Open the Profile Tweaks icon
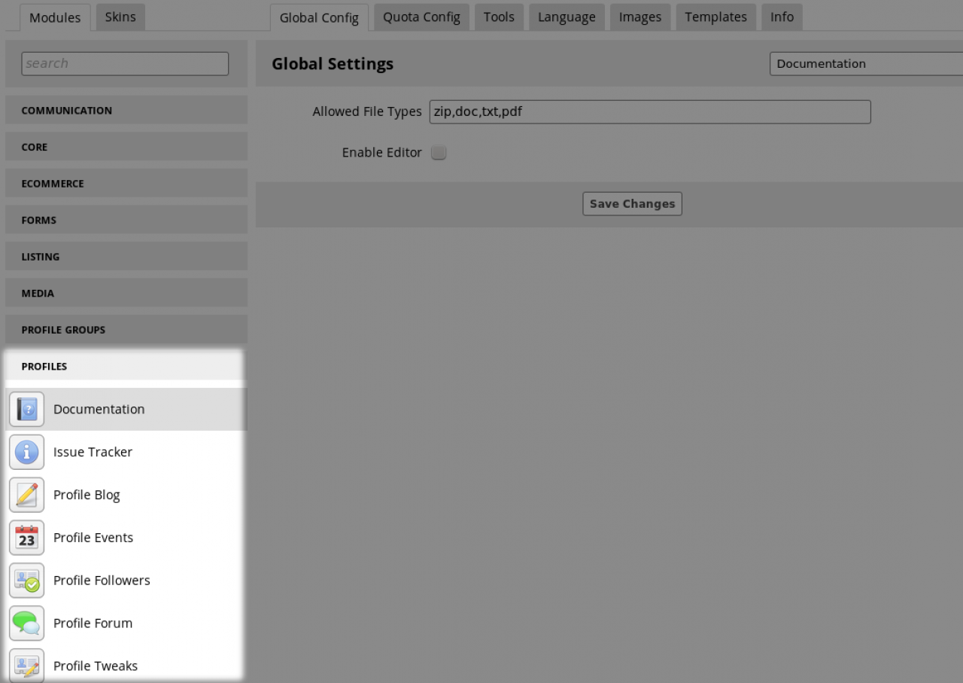 [x=27, y=666]
